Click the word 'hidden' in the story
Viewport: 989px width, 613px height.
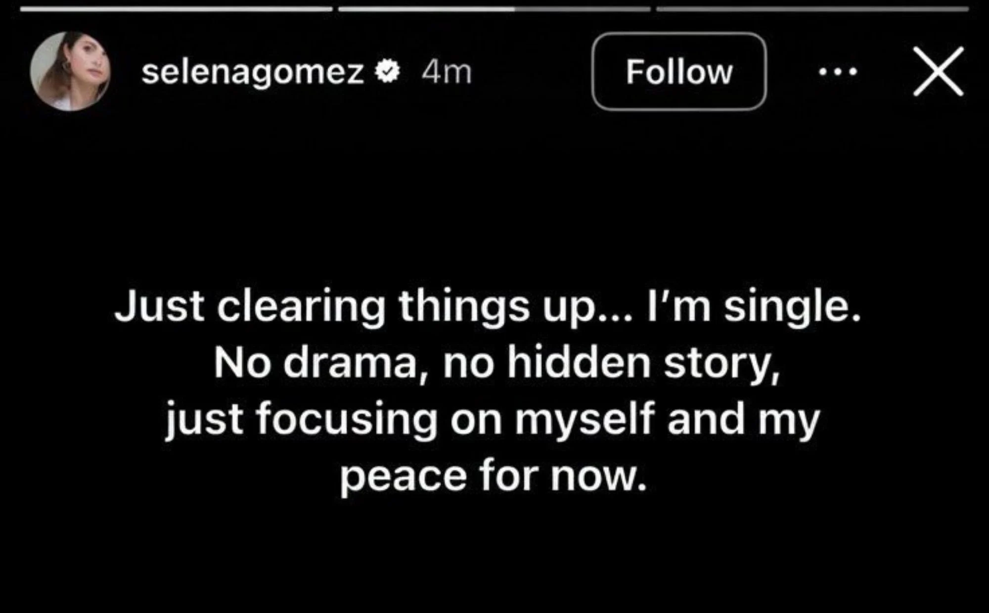579,363
